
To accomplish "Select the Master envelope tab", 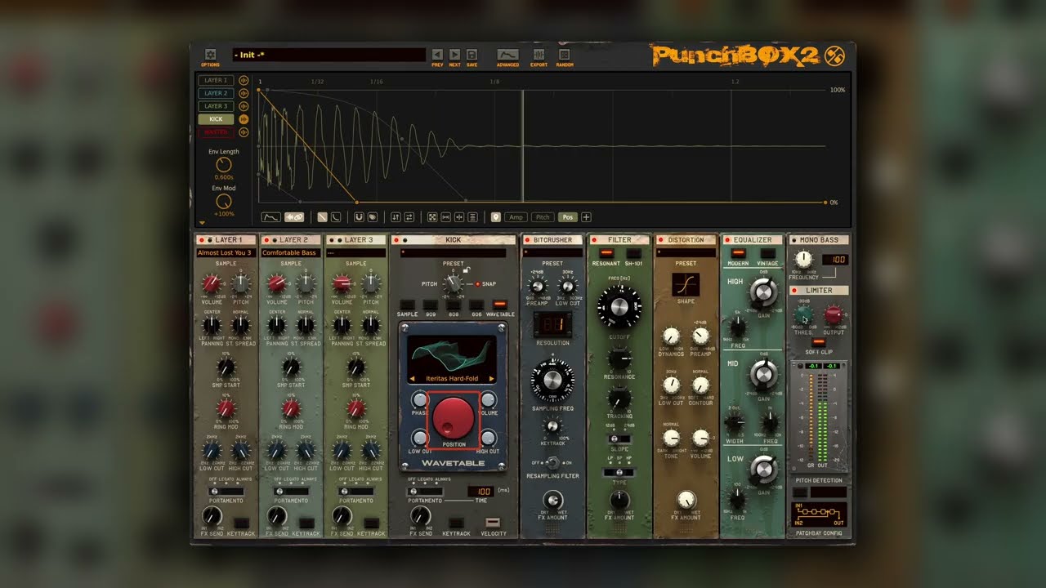I will click(216, 131).
